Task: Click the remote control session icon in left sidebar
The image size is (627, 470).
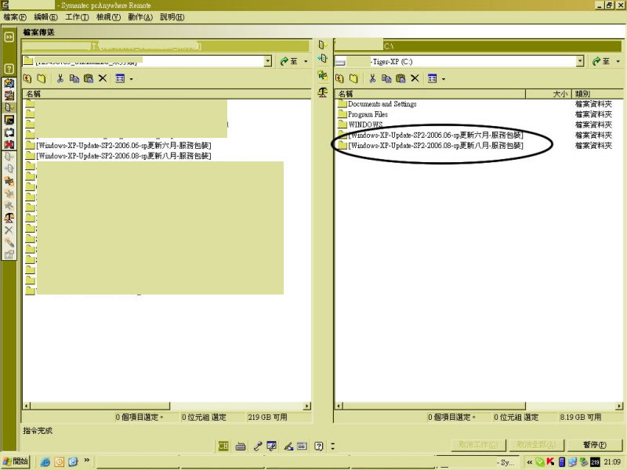Action: coord(9,95)
